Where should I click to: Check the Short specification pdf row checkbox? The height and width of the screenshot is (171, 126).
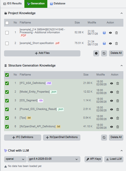click(7, 43)
